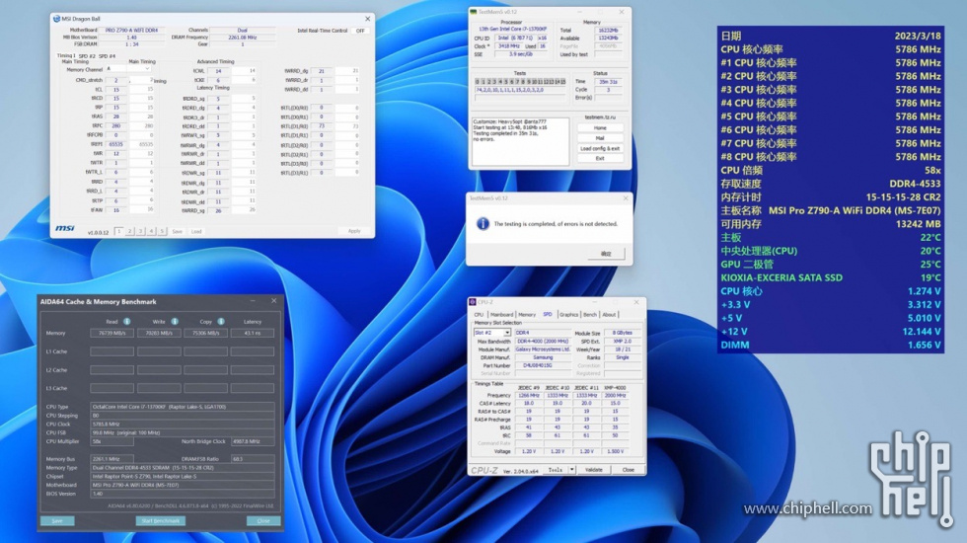This screenshot has width=967, height=543.
Task: Click the Read info icon in AIDA64
Action: coord(126,322)
